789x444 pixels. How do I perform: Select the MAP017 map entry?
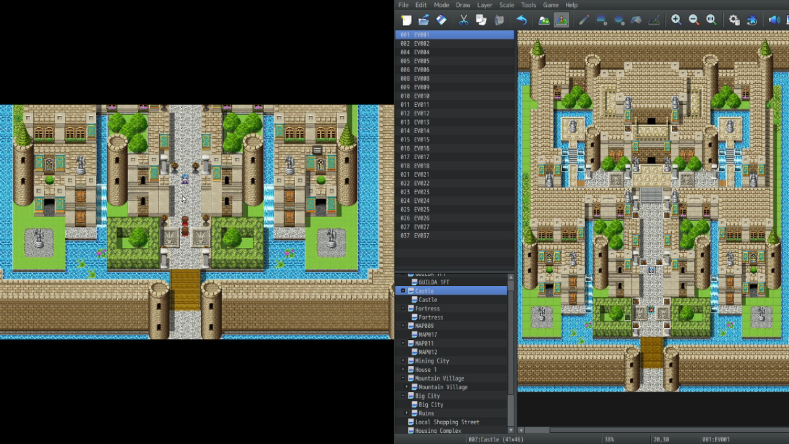coord(428,335)
